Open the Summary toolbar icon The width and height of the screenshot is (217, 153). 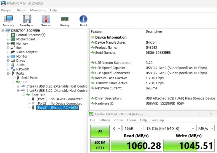tap(8, 19)
